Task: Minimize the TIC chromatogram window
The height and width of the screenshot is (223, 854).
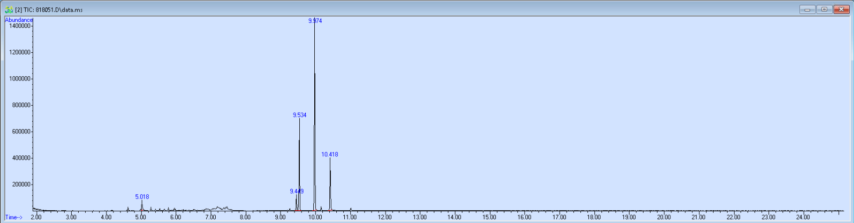Action: (807, 9)
